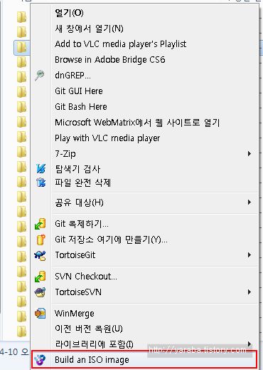
Task: Click the SVN Checkout arrow icon
Action: pyautogui.click(x=40, y=277)
